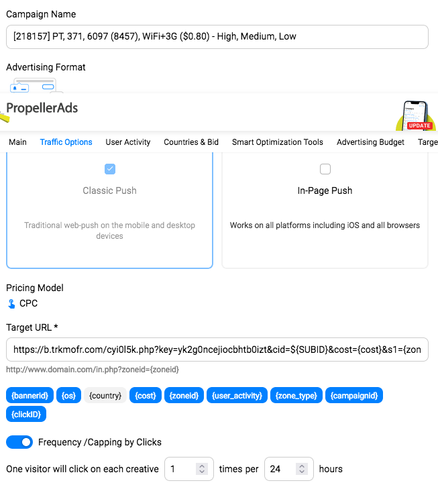Open the Countries & Bid tab

[191, 142]
